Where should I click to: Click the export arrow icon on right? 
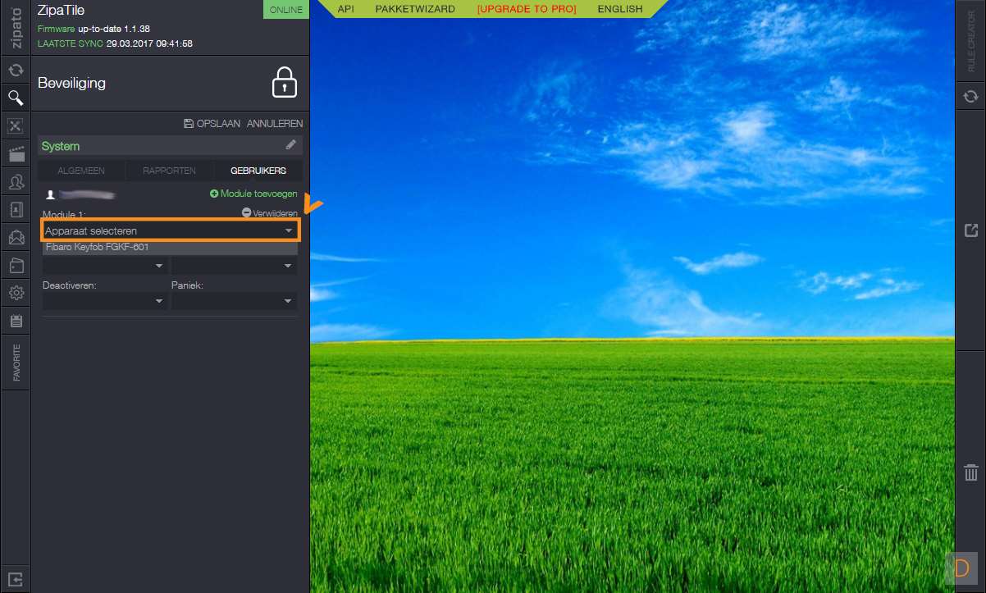point(971,230)
